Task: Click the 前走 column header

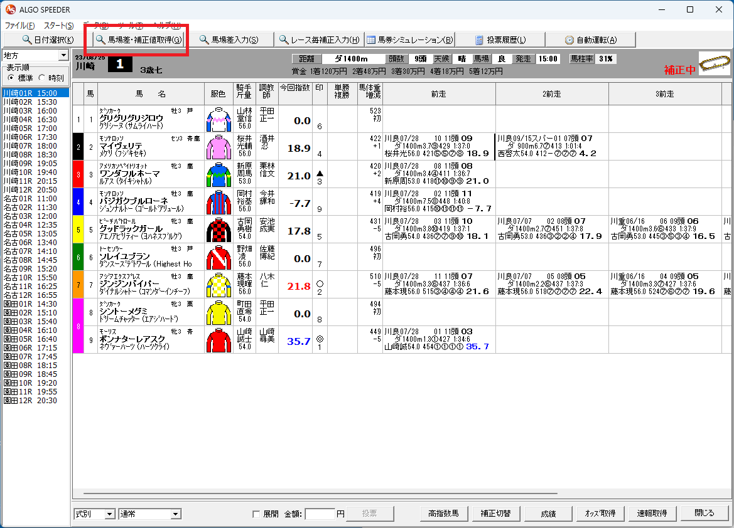Action: click(439, 93)
